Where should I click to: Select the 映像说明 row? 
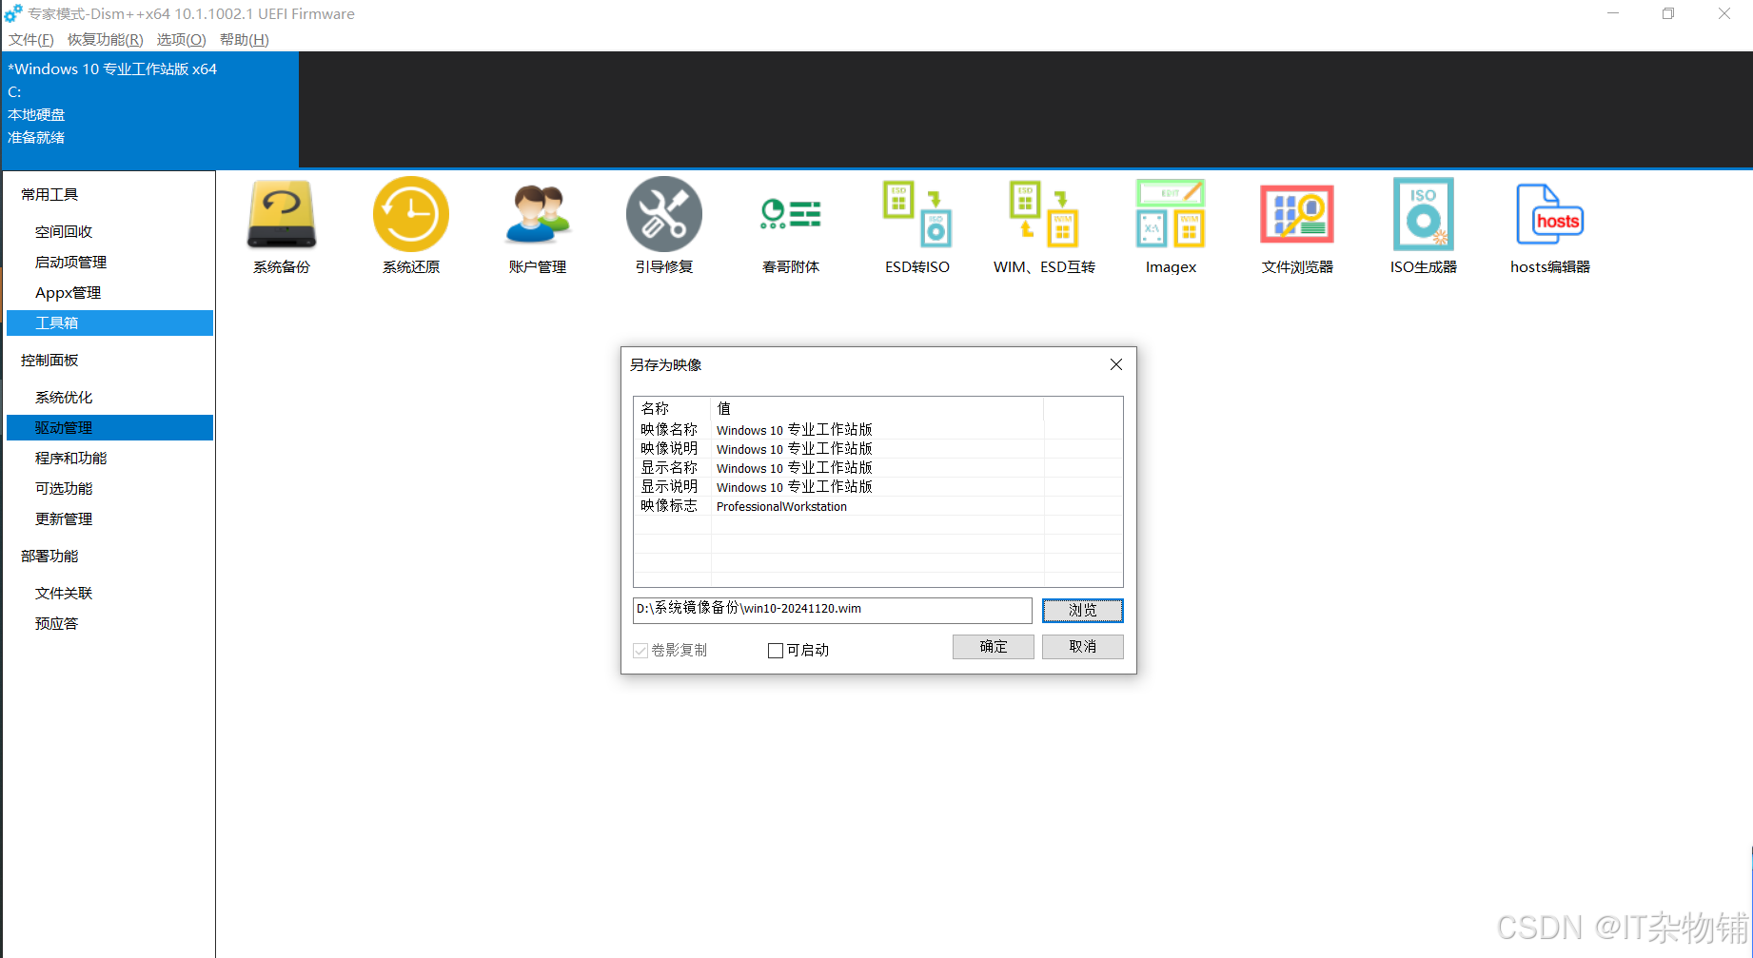tap(877, 449)
